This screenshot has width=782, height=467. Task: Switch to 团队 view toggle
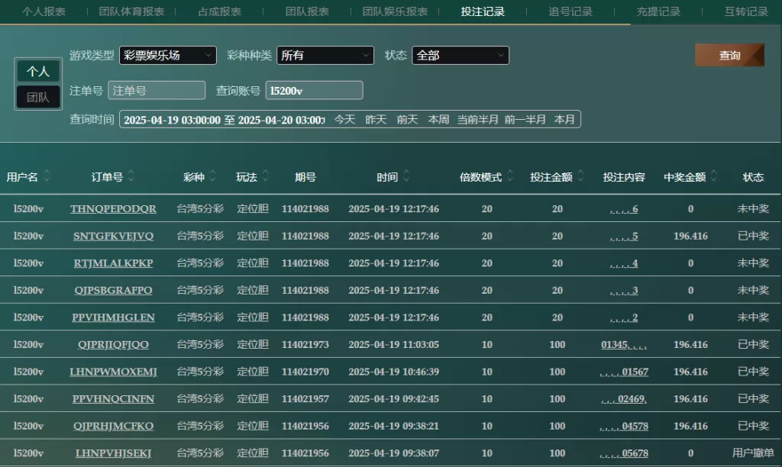point(38,97)
